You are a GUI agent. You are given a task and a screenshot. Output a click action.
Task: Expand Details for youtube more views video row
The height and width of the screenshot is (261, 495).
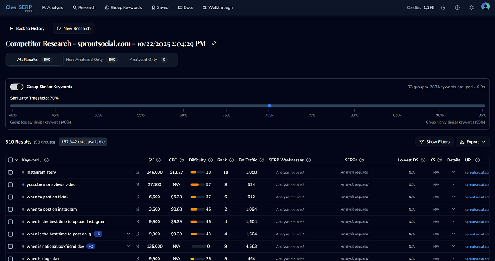click(x=454, y=184)
